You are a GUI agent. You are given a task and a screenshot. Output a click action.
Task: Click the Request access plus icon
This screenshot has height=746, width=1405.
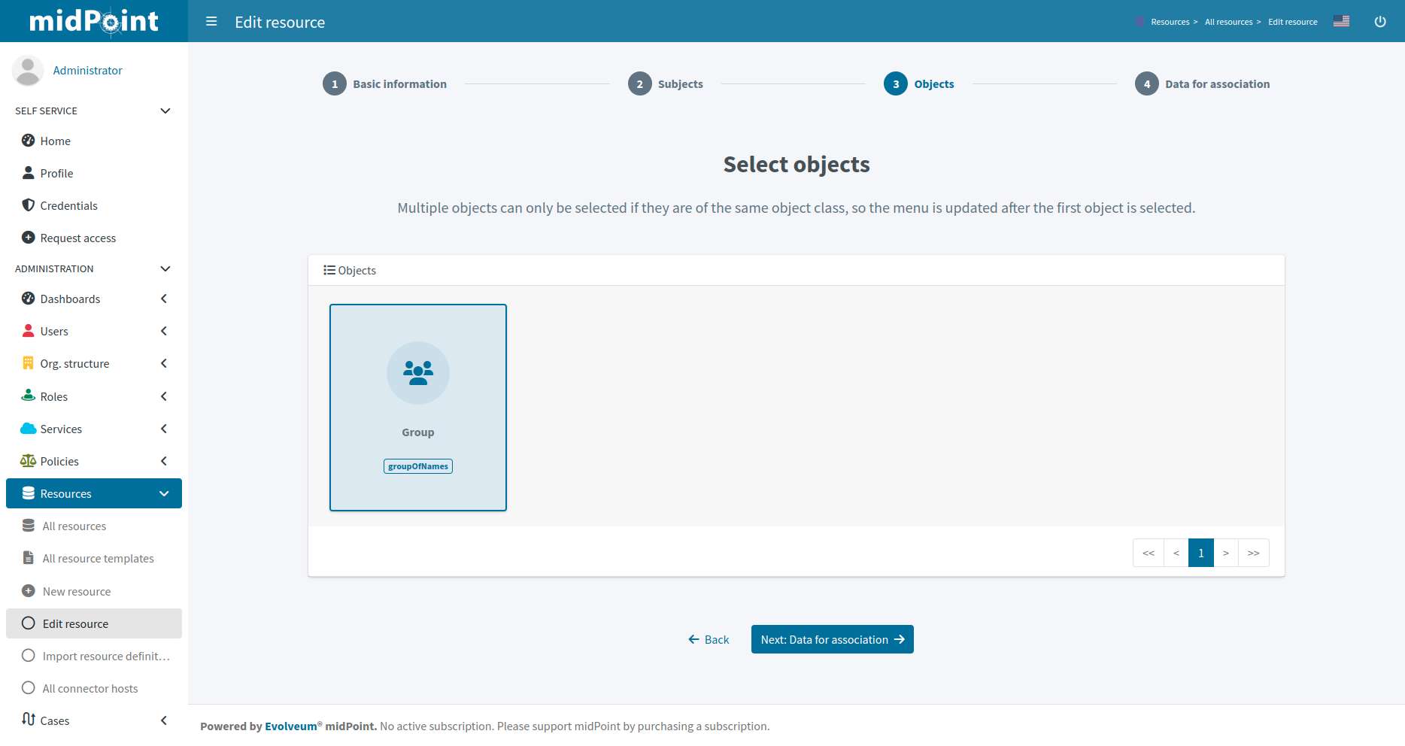29,238
